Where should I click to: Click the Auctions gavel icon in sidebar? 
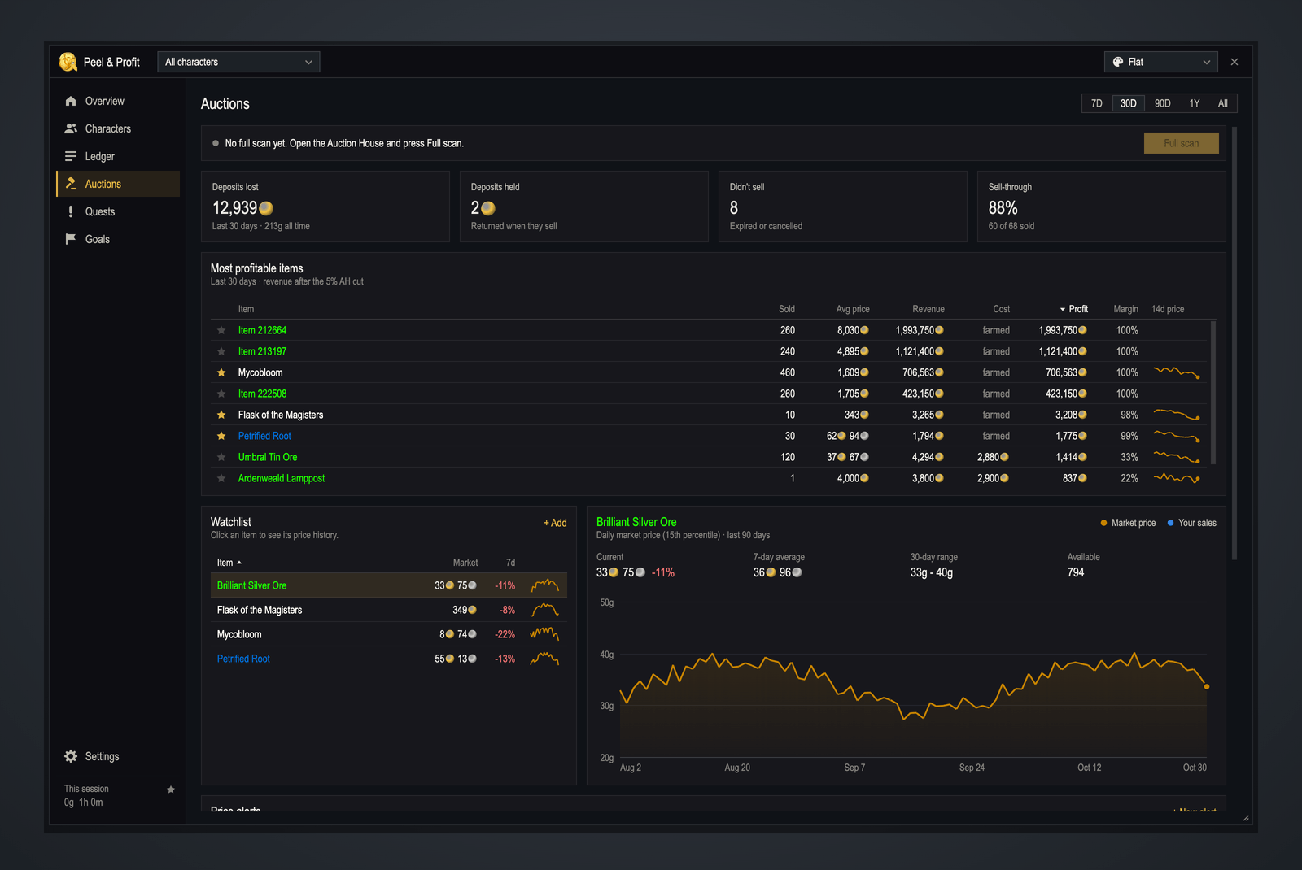coord(71,184)
